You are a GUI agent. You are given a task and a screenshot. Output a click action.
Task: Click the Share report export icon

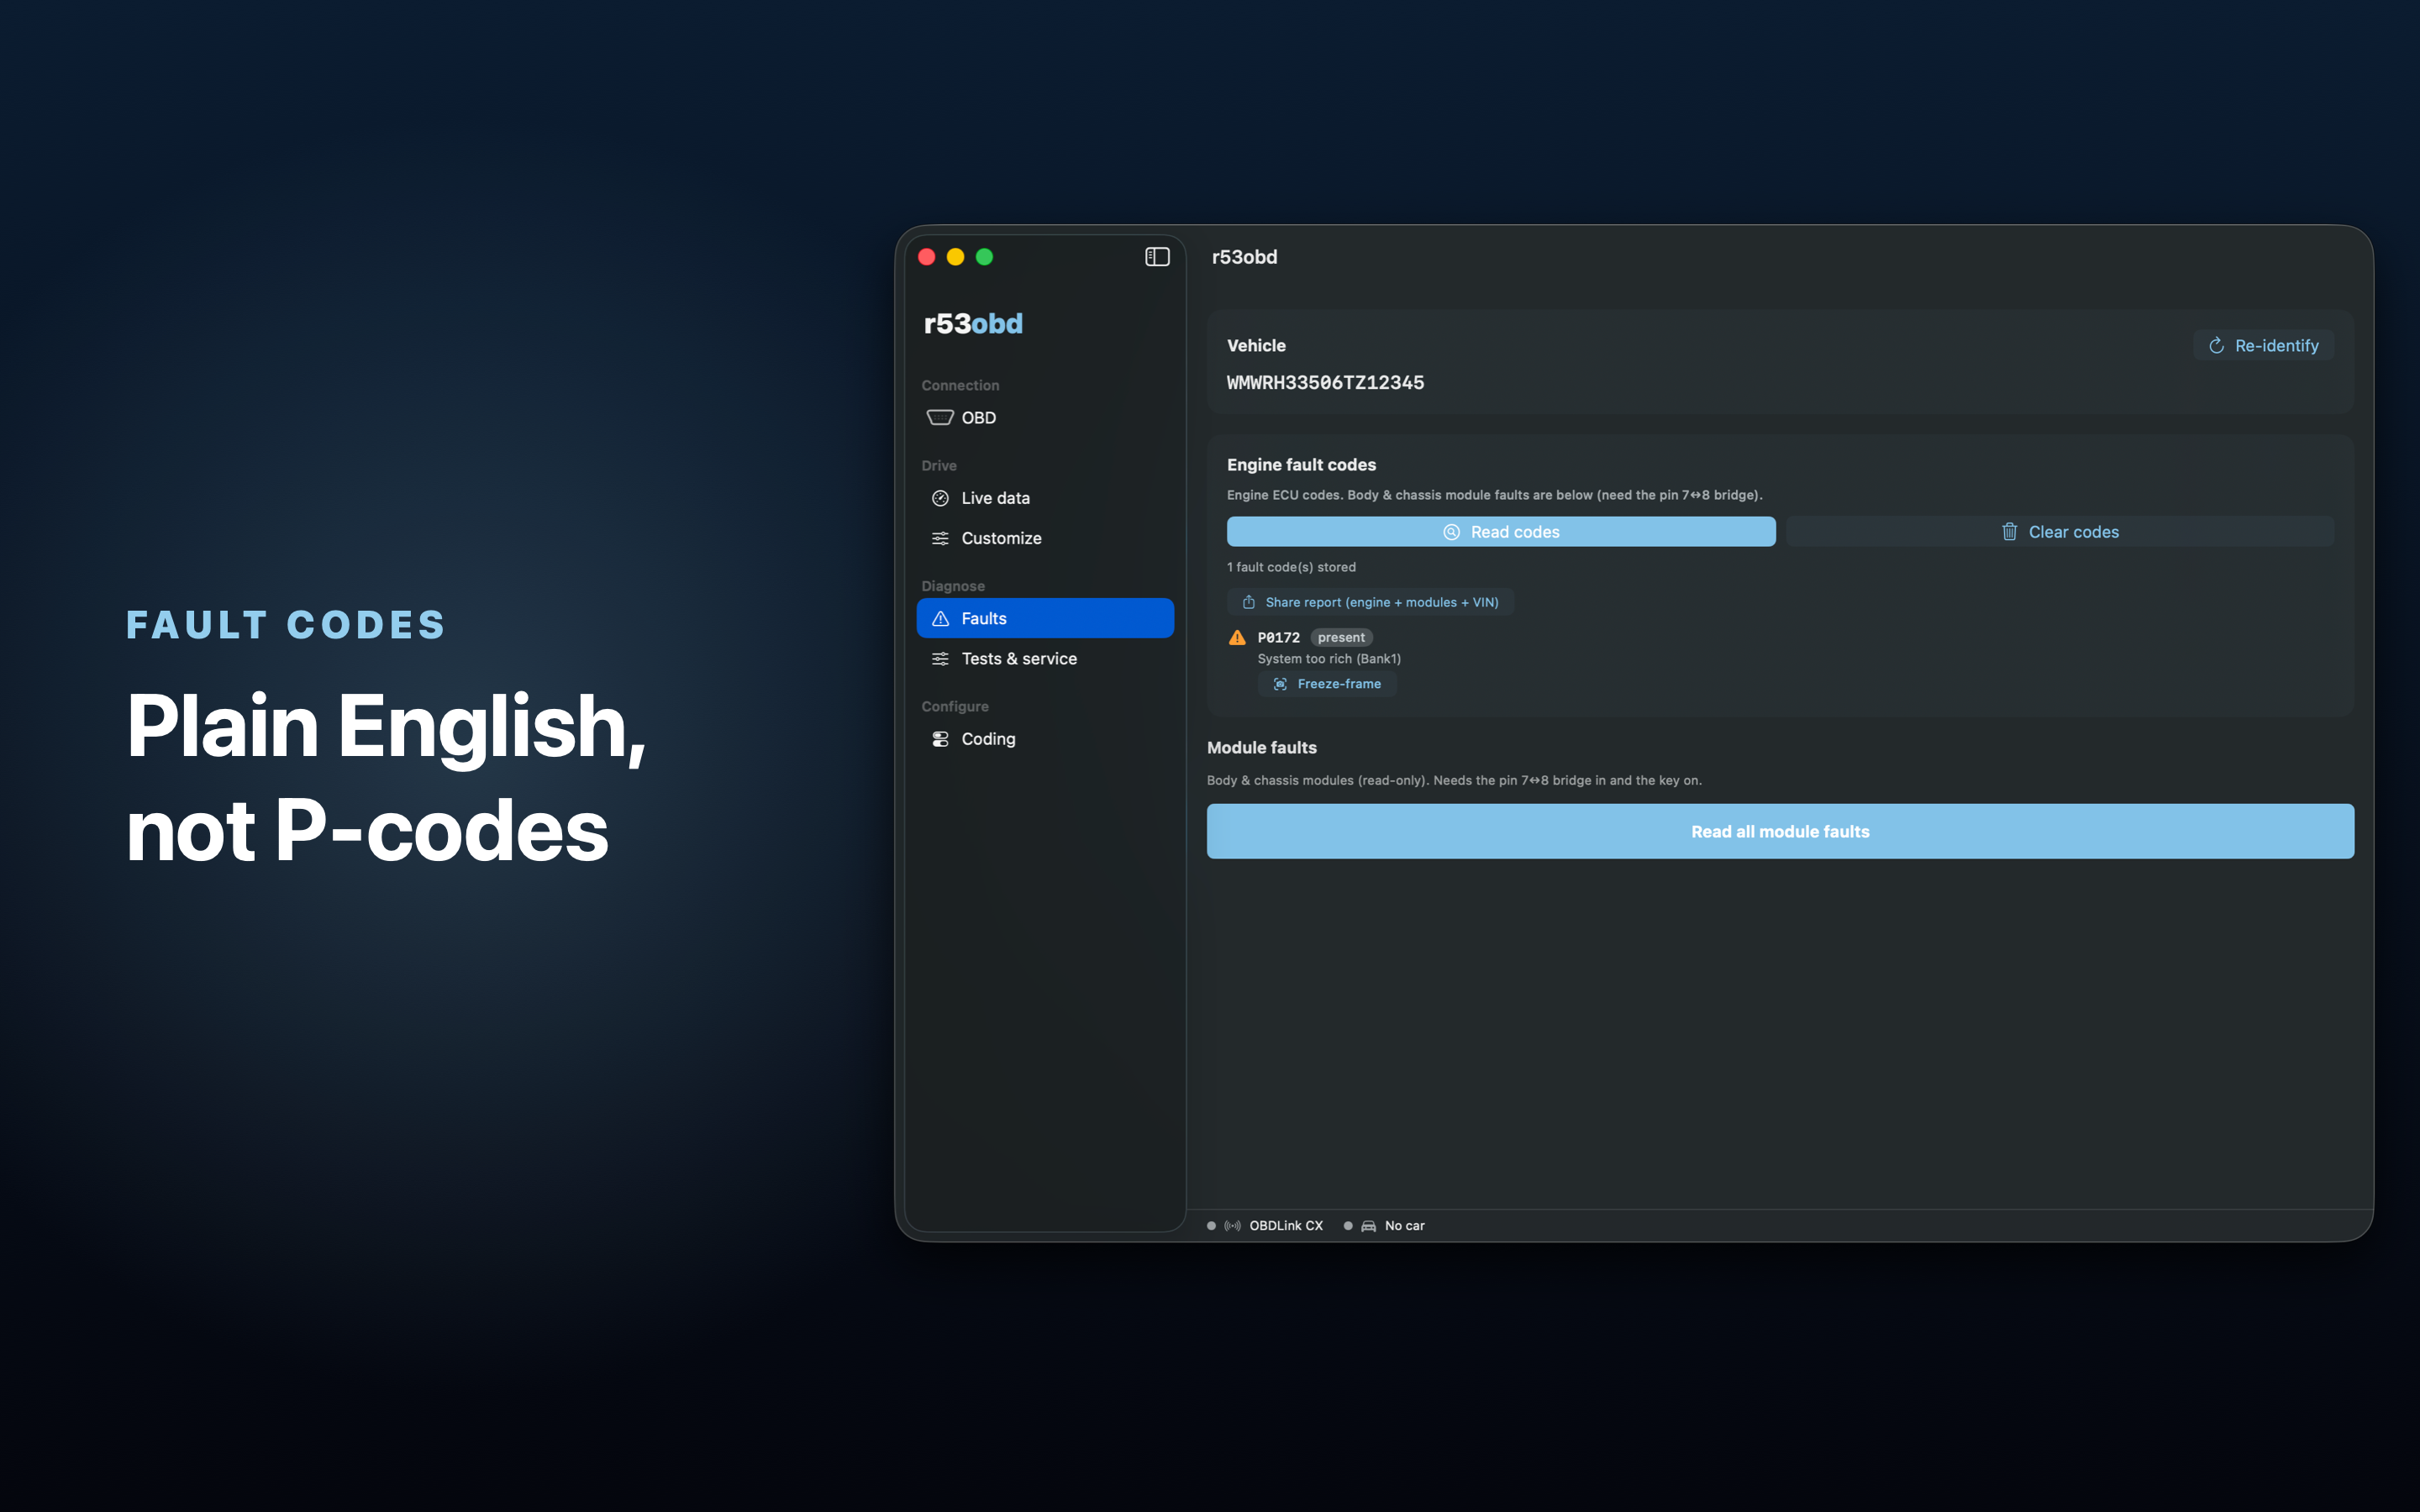click(1249, 602)
